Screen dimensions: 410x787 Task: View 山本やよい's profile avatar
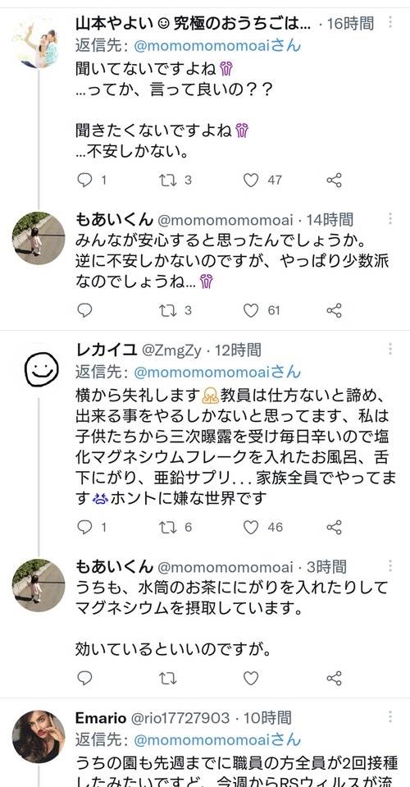(x=39, y=42)
